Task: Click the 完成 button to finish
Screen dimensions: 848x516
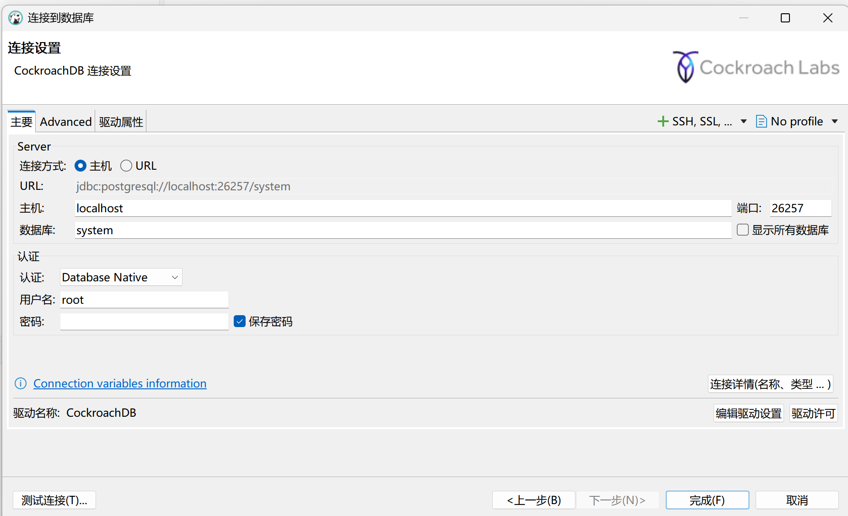Action: [x=707, y=500]
